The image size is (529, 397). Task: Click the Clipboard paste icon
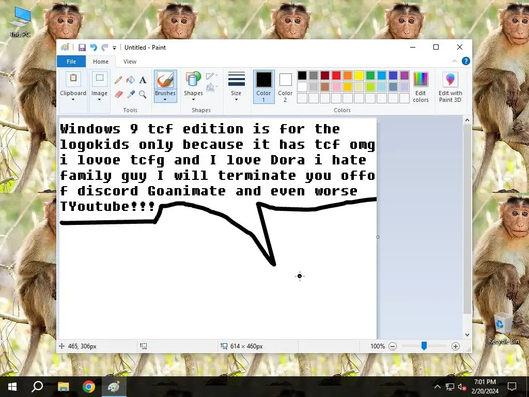click(73, 79)
